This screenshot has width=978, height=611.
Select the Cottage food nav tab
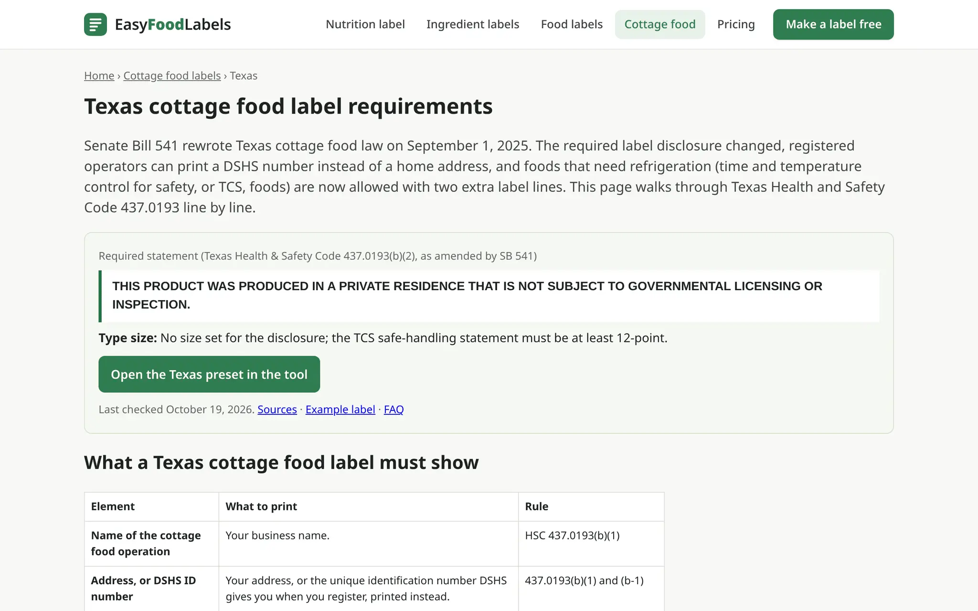(x=660, y=24)
